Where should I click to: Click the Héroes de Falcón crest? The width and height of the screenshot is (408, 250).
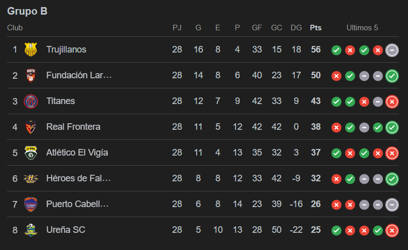click(31, 178)
